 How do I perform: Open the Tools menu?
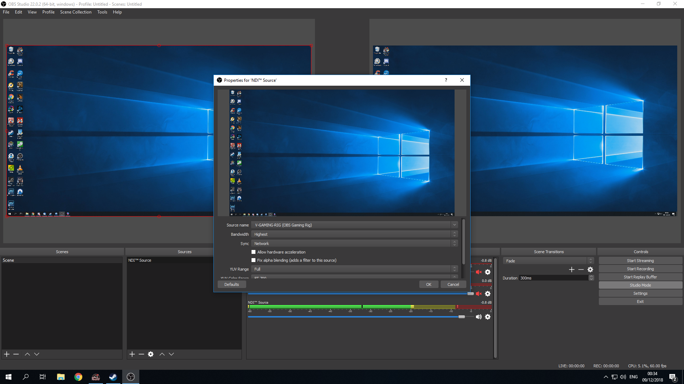pos(102,12)
